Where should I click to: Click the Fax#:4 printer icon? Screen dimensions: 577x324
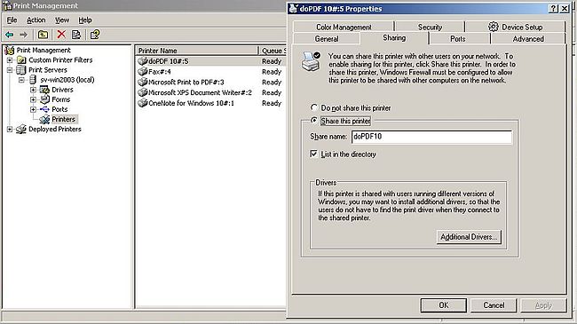point(142,71)
